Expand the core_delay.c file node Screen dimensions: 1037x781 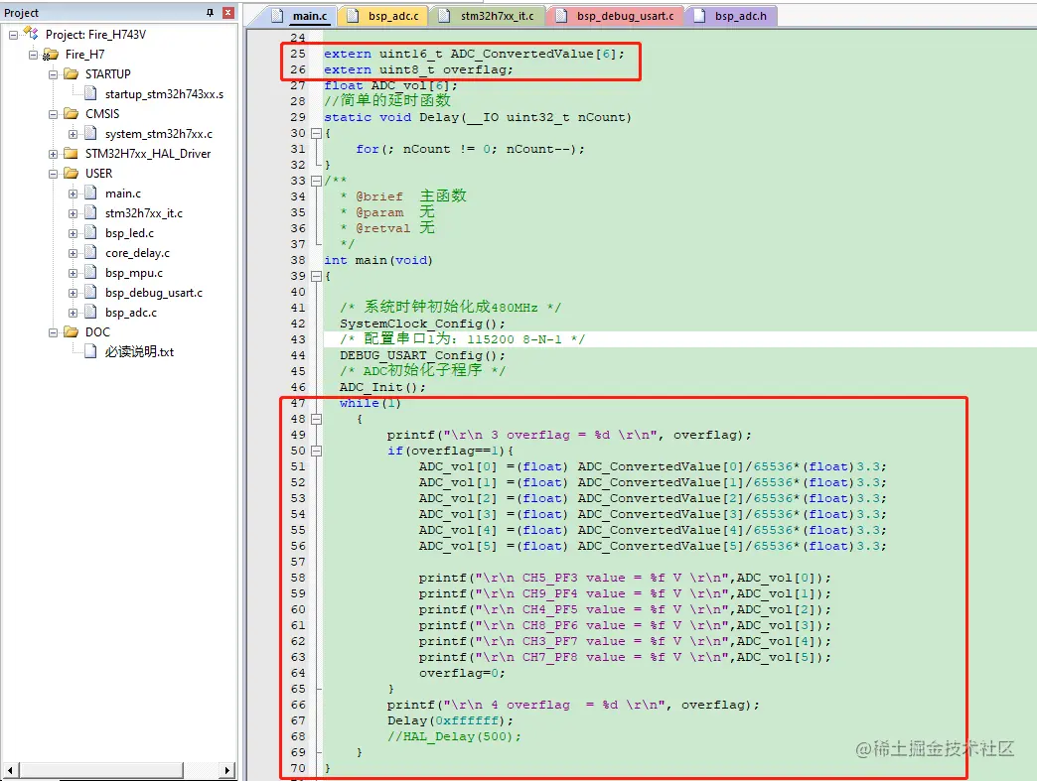(73, 253)
